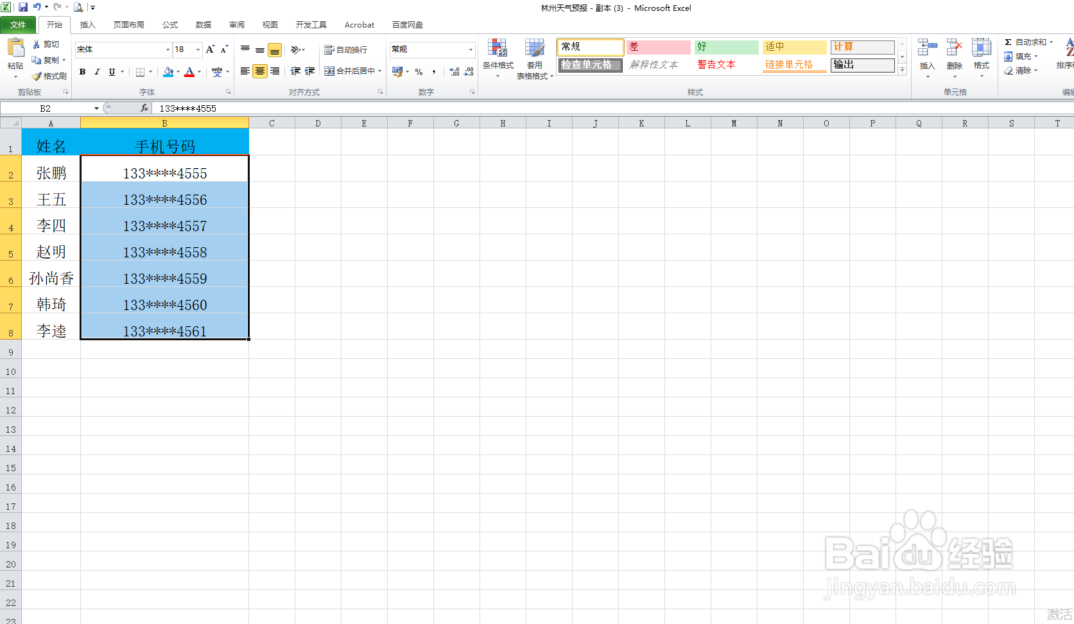Click the decrease indent icon
The height and width of the screenshot is (624, 1074).
coord(295,71)
